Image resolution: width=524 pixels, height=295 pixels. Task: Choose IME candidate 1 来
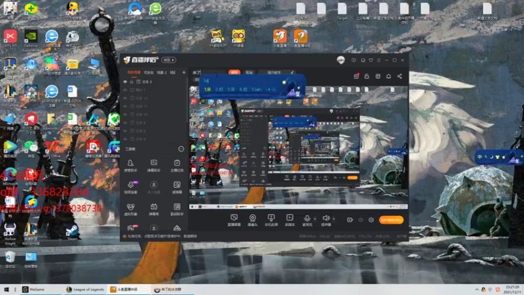(208, 89)
